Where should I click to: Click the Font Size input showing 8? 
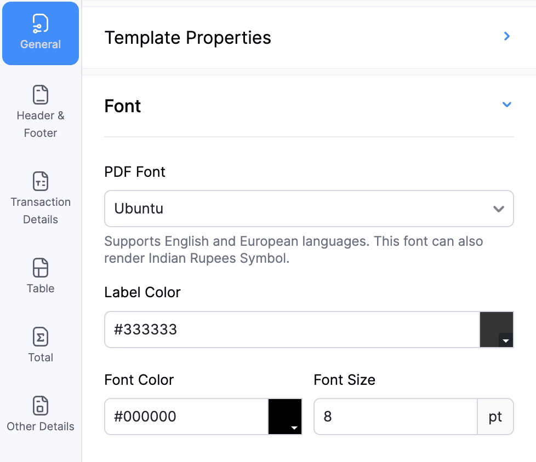pos(395,417)
